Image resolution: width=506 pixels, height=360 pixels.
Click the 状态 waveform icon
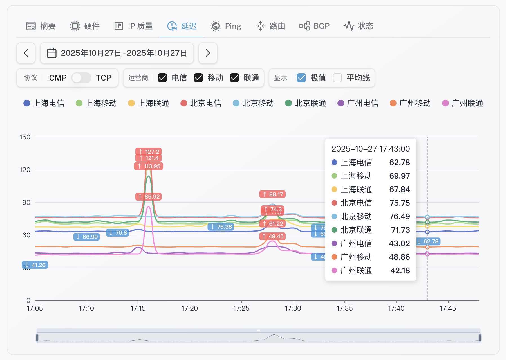pos(348,26)
